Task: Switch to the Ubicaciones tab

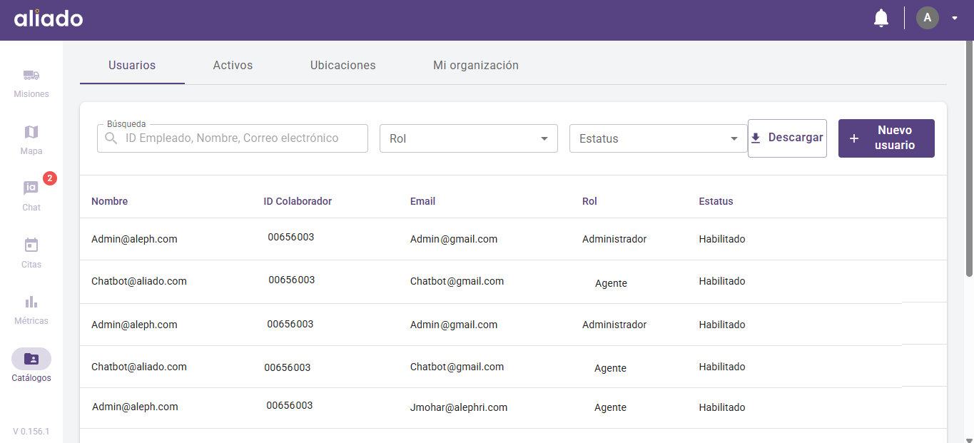Action: pyautogui.click(x=343, y=66)
